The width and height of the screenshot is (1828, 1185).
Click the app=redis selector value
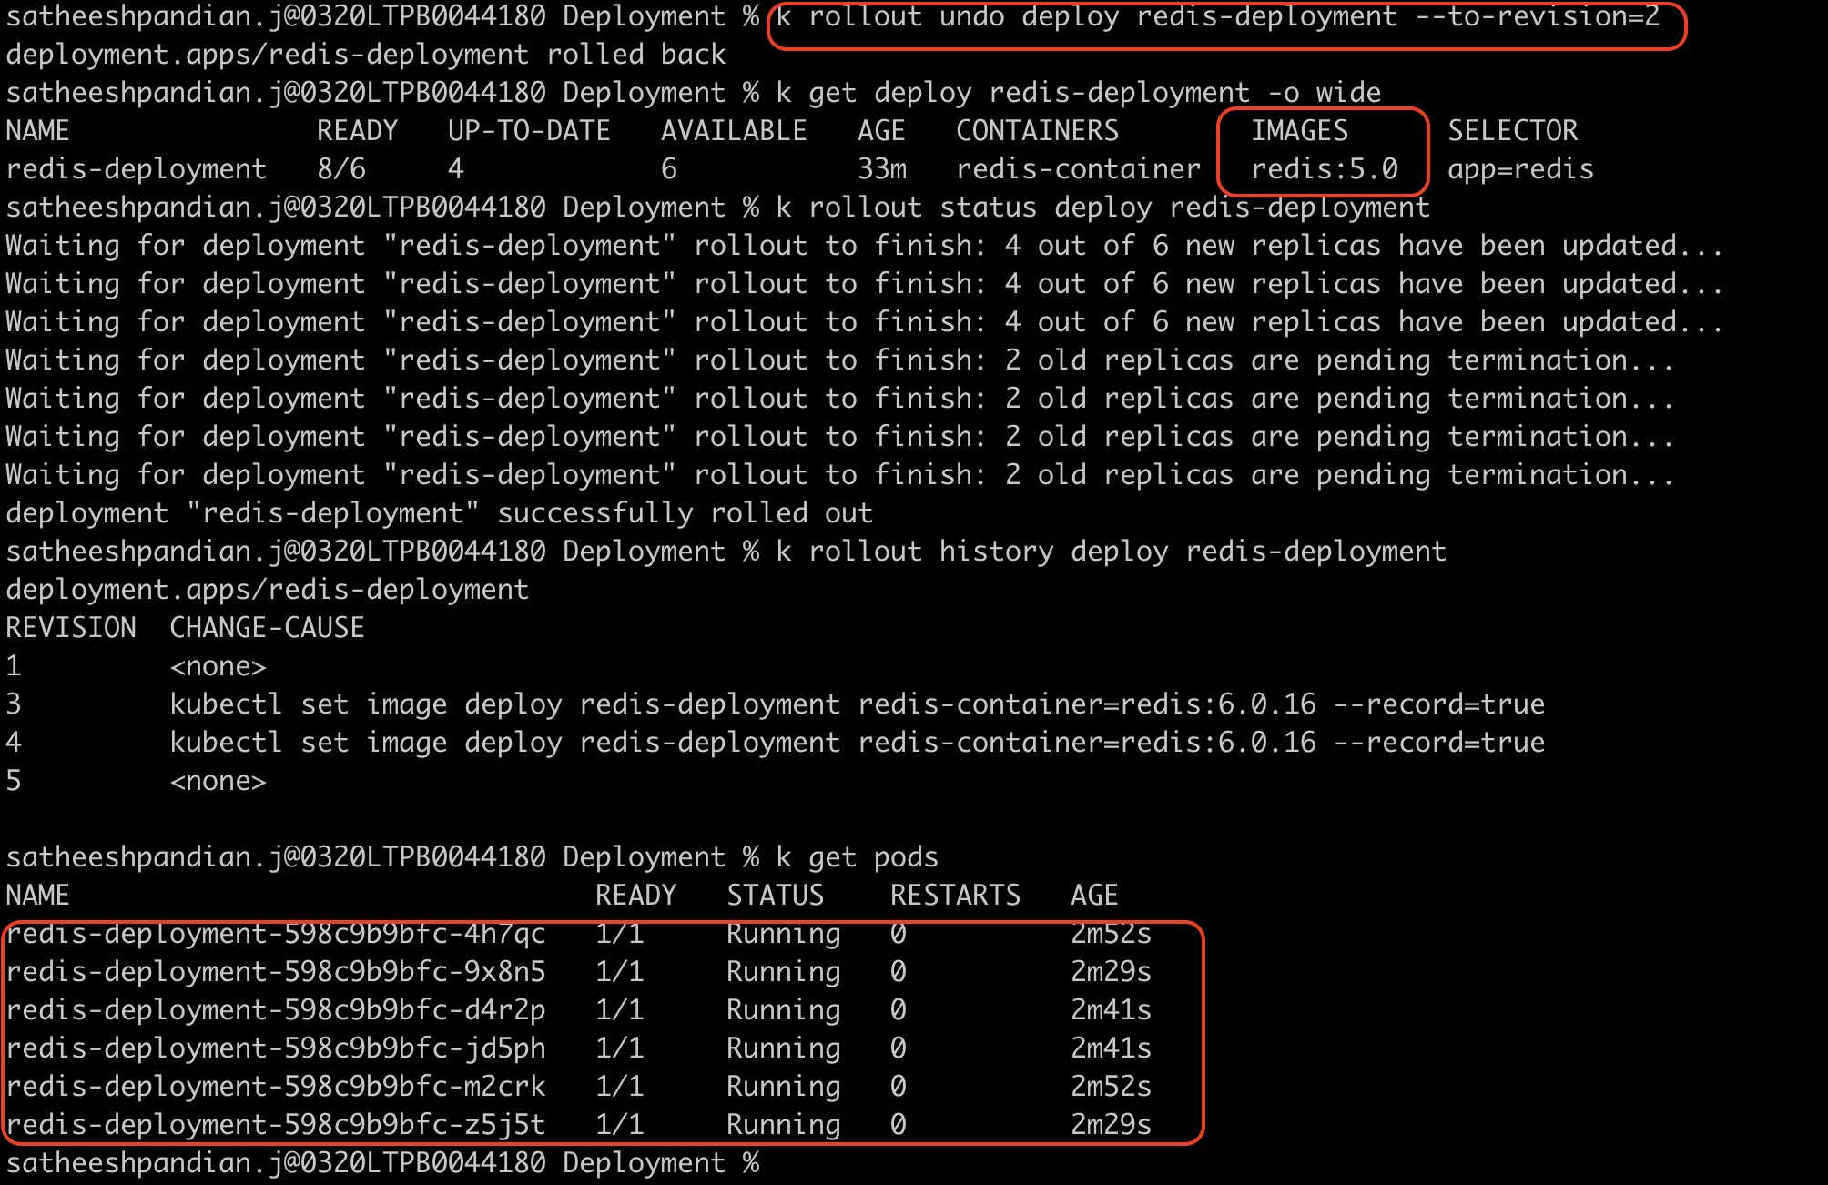(x=1519, y=169)
